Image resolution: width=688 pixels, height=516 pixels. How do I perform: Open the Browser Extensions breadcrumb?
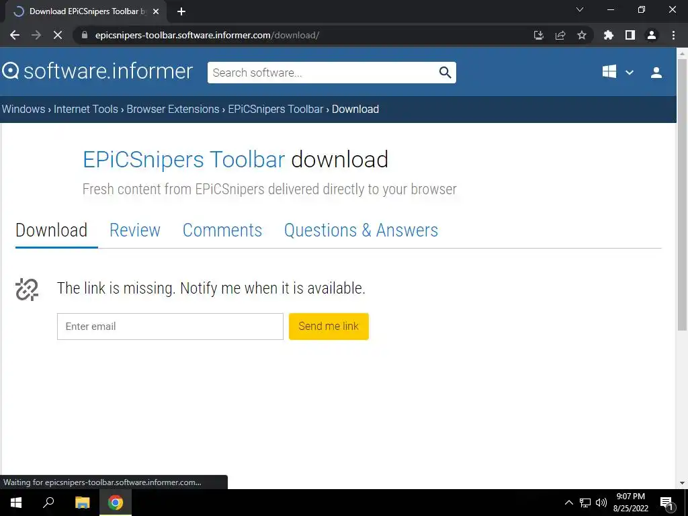[173, 110]
